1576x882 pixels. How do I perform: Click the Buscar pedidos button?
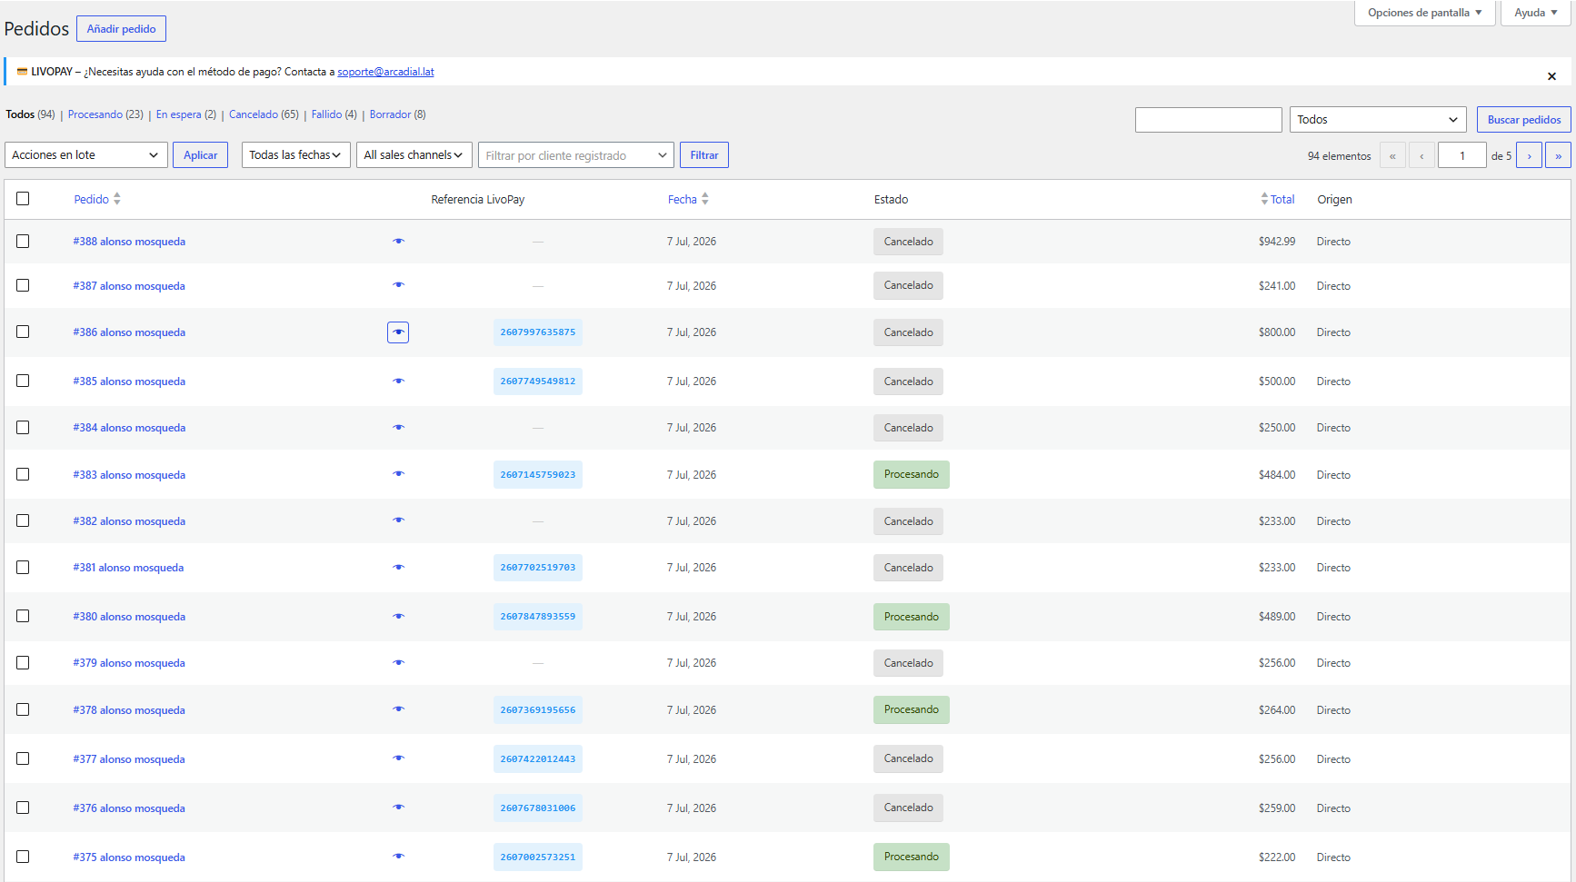coord(1524,120)
